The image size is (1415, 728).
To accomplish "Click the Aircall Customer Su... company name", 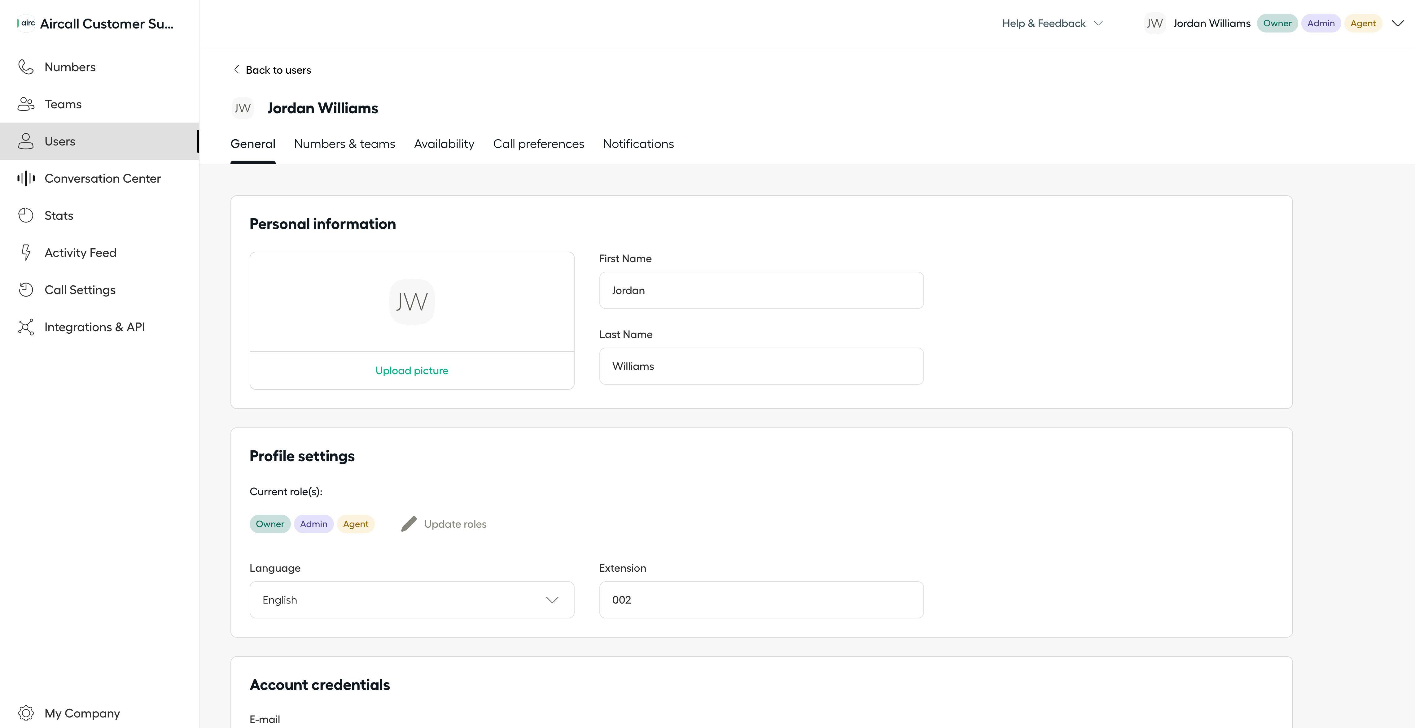I will (x=107, y=24).
